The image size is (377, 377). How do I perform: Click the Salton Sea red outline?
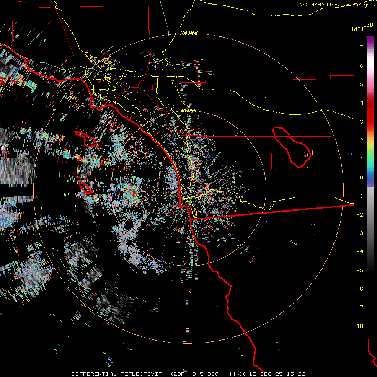291,147
